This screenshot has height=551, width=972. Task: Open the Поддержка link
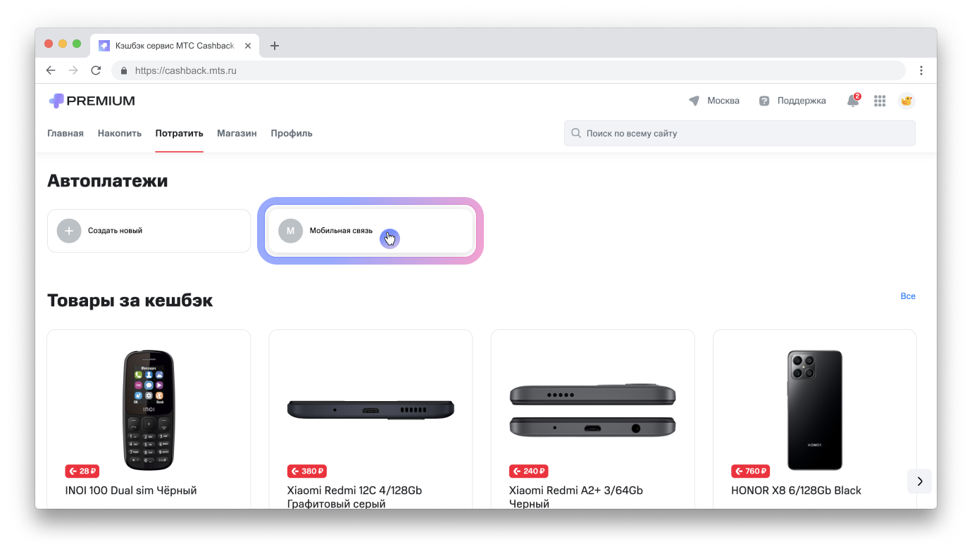[802, 101]
